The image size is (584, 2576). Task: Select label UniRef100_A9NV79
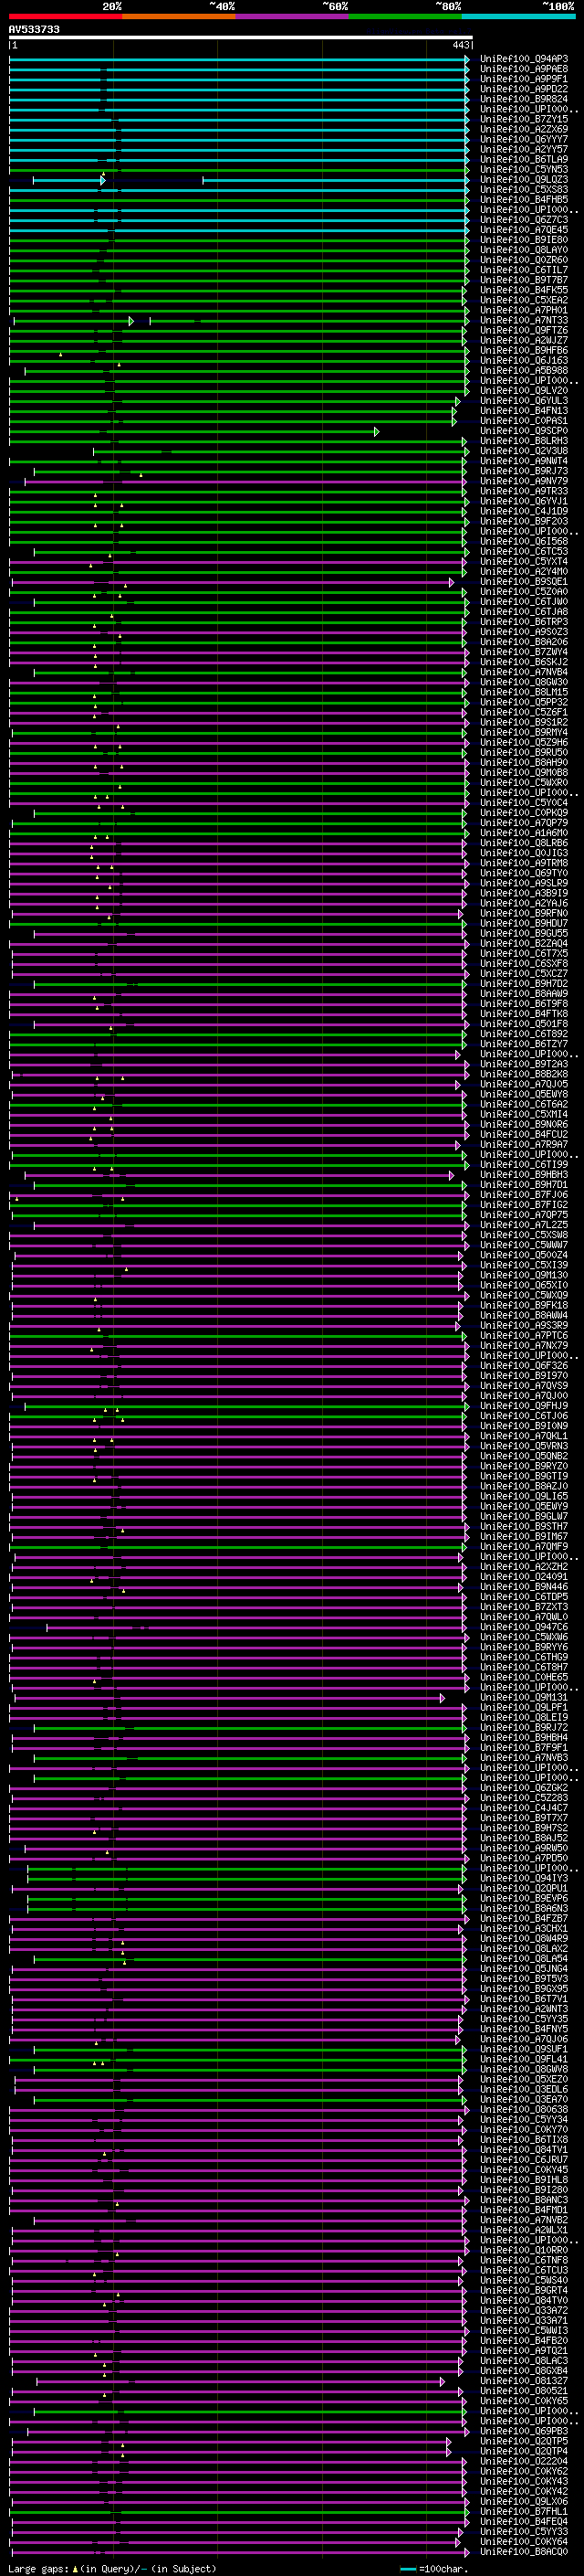524,481
